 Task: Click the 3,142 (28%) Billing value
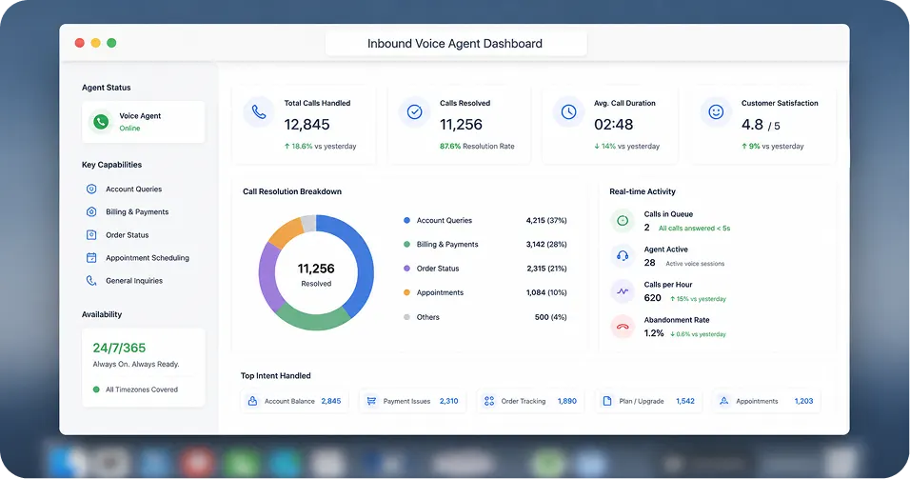[546, 245]
